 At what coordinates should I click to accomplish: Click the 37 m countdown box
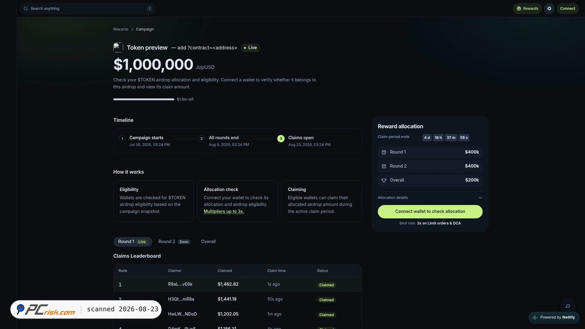click(451, 138)
